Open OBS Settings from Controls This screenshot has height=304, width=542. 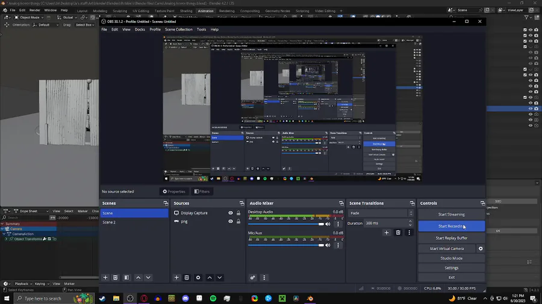[x=452, y=268]
